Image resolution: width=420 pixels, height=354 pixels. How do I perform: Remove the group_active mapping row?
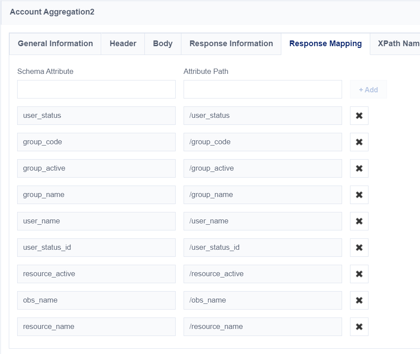coord(359,168)
